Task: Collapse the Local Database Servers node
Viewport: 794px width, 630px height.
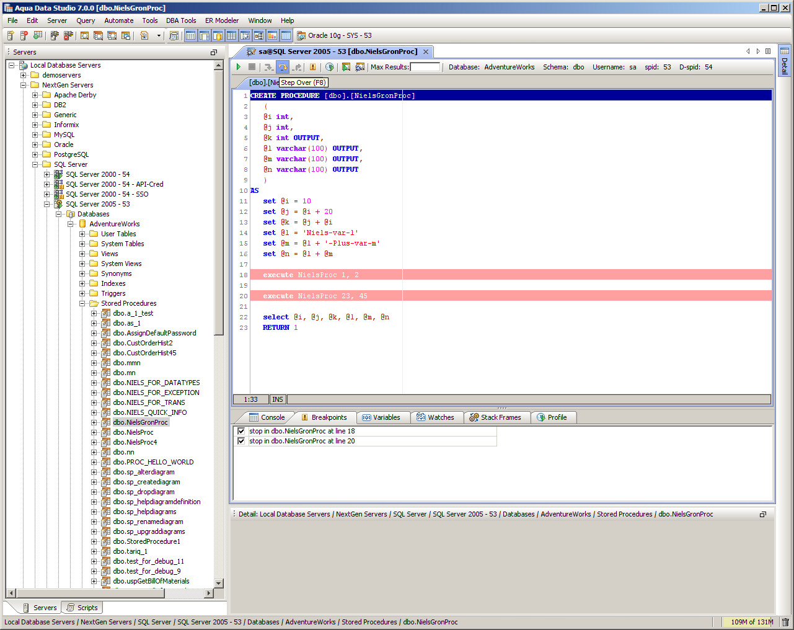Action: [x=11, y=65]
